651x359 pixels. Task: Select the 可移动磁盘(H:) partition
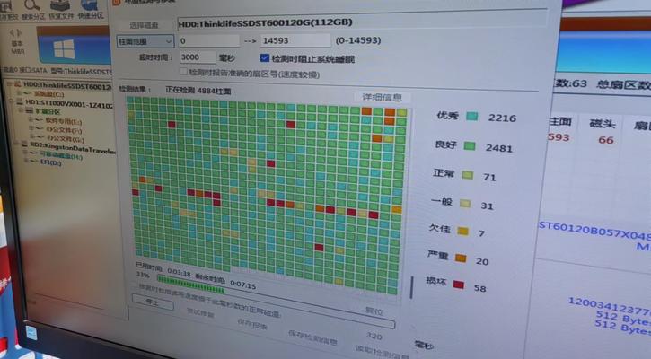[x=61, y=155]
